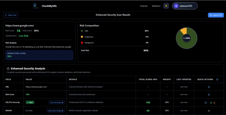Viewport: 226px width, 115px height.
Task: Click WHOIS 'No data' value
Action: click(x=29, y=111)
